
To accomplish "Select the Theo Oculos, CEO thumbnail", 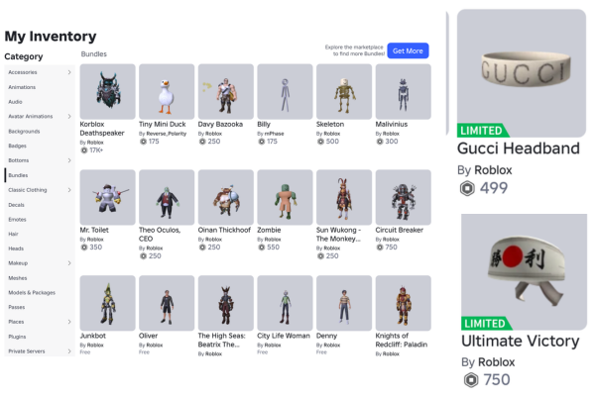I will coord(167,197).
